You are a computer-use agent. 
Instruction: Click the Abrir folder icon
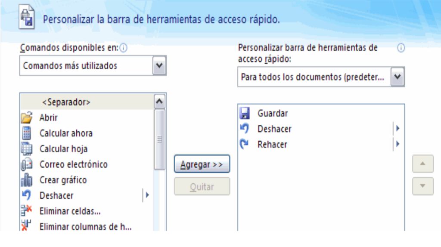coord(27,117)
